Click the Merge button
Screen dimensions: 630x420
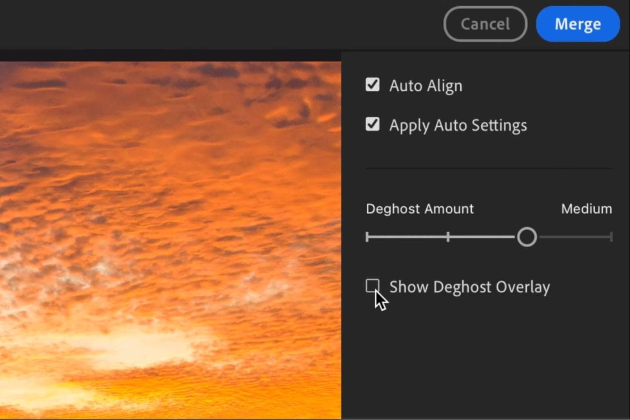pos(577,24)
